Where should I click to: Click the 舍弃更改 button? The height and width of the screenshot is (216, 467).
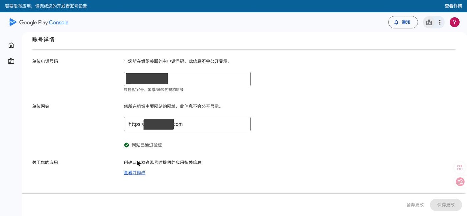pos(415,205)
